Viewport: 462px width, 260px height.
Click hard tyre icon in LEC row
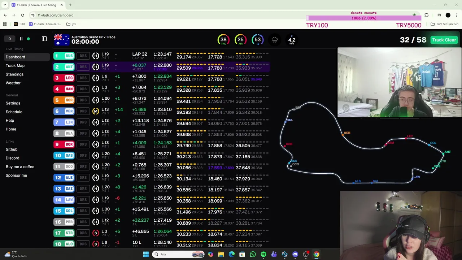click(x=96, y=78)
